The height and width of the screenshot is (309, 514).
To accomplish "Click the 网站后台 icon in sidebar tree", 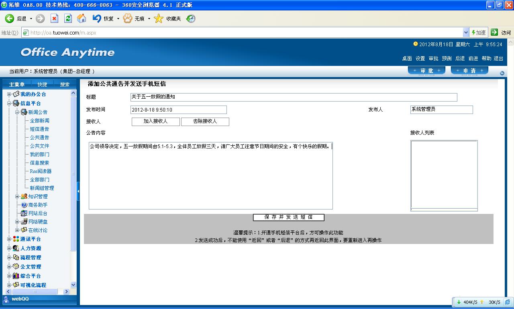I will (24, 213).
